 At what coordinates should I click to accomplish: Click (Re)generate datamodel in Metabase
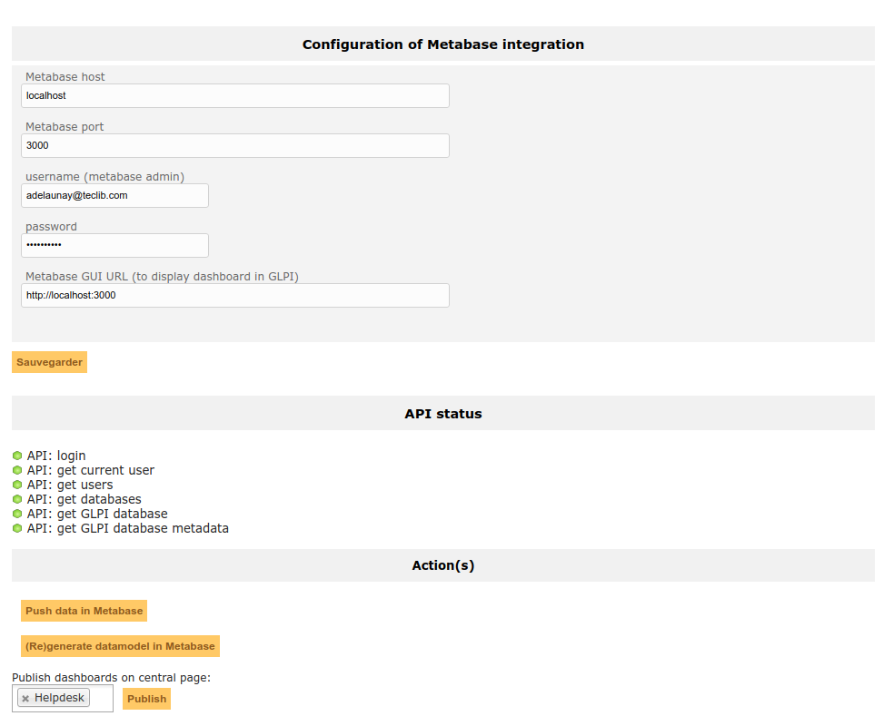(120, 646)
